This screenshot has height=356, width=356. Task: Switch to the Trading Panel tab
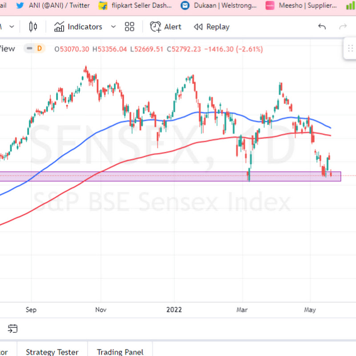(120, 352)
